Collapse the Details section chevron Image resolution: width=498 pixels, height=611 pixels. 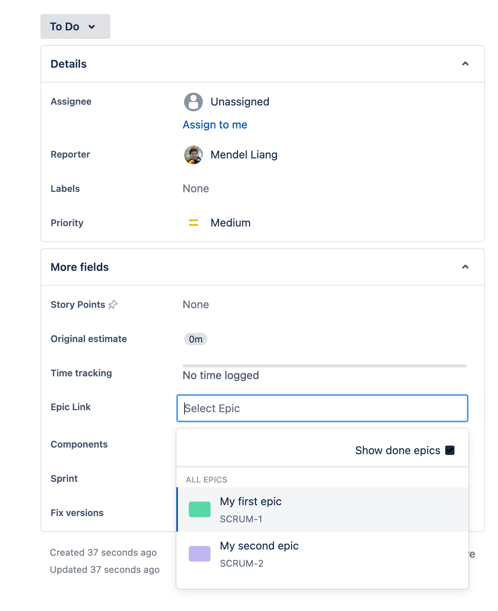click(x=465, y=64)
